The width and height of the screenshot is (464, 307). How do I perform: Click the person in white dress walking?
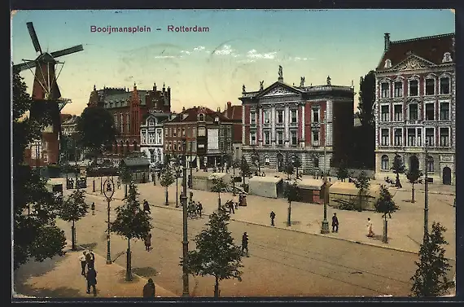pyautogui.click(x=370, y=227)
